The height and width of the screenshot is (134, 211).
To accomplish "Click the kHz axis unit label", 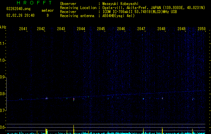I will click(3, 27).
